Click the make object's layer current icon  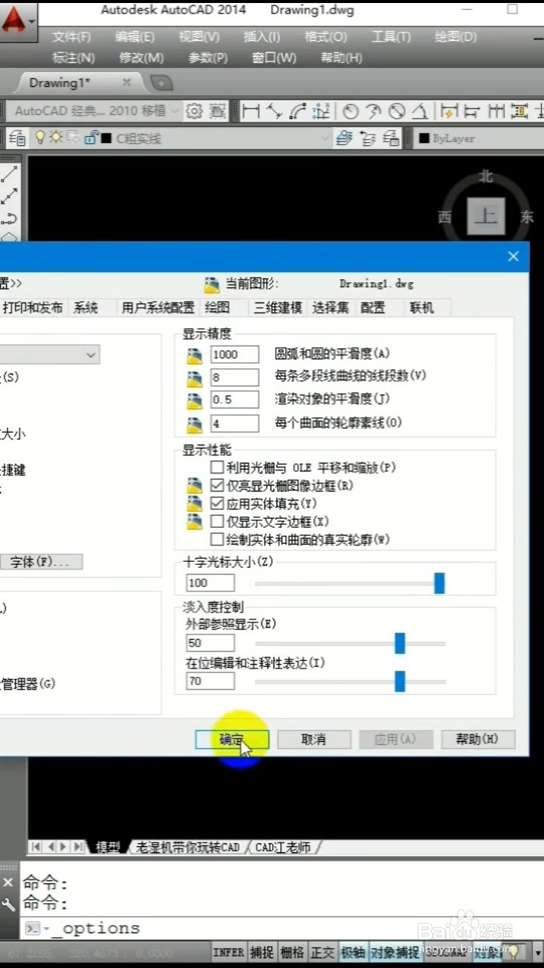point(345,138)
